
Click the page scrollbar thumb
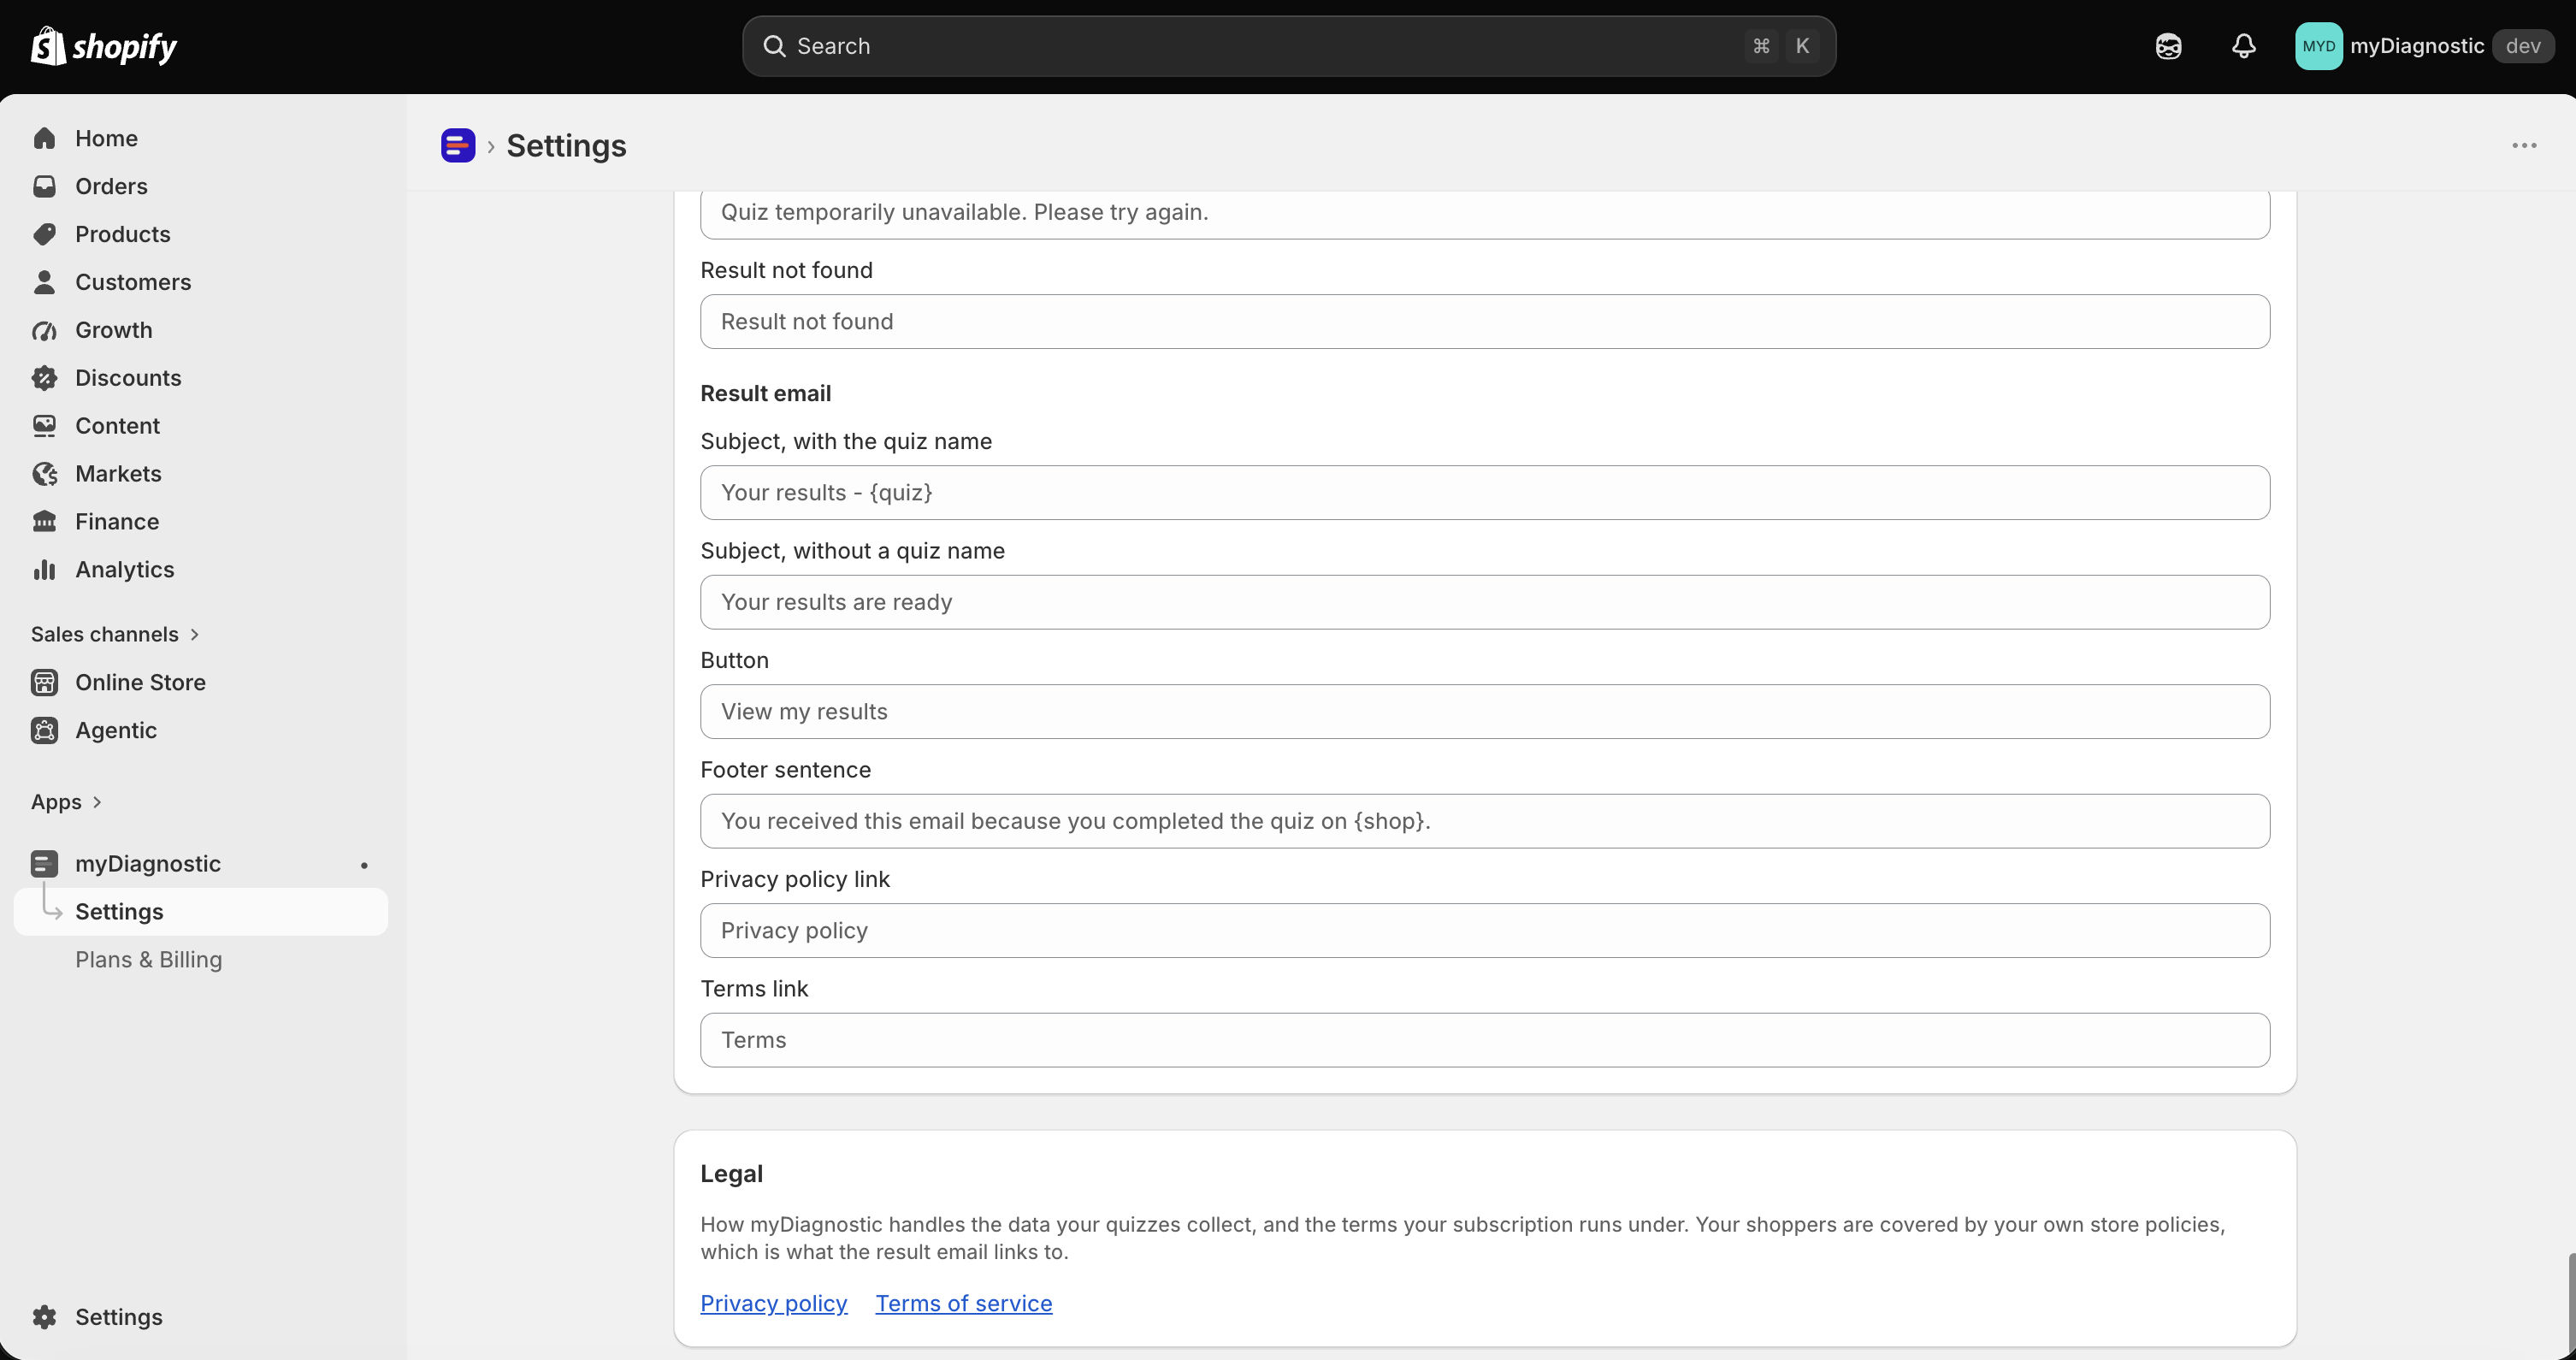[2571, 1305]
